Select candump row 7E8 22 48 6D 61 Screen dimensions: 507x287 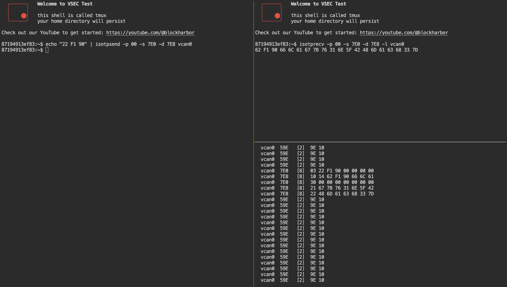click(317, 194)
